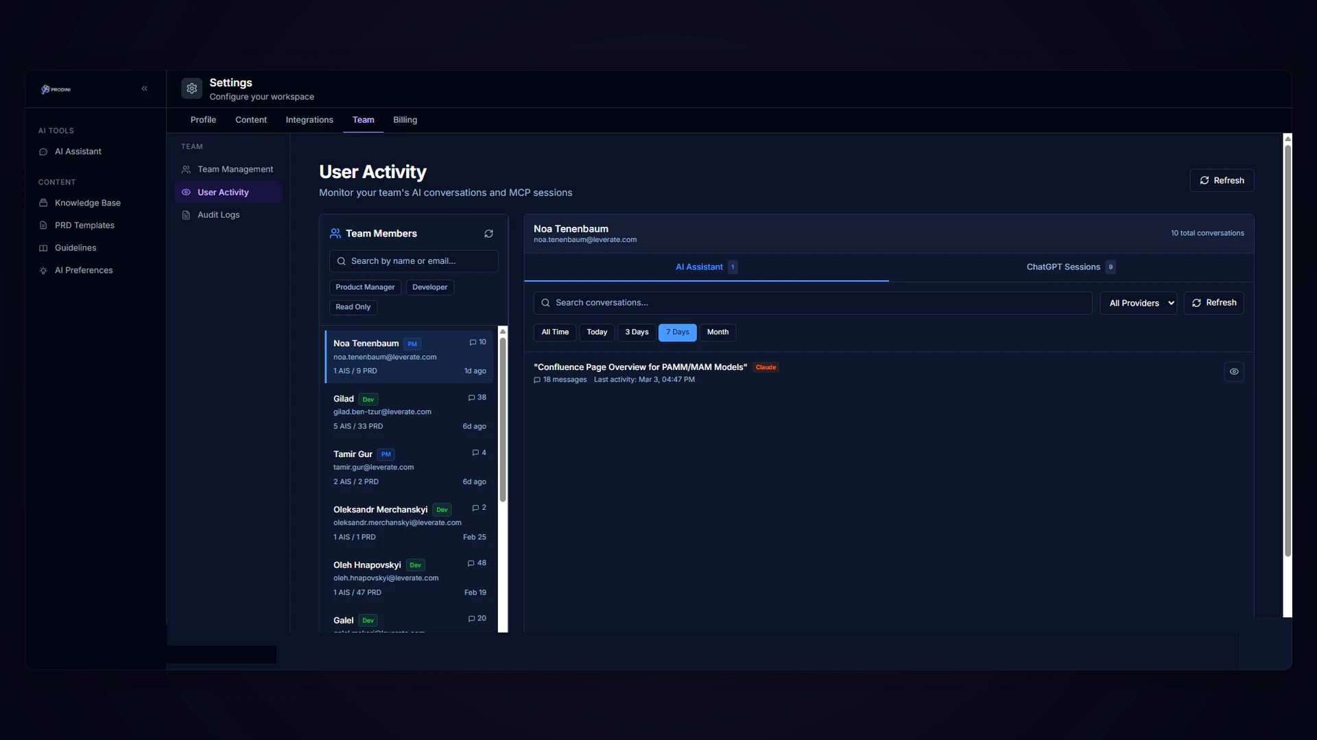Toggle the Developer role filter
Screen dimensions: 1317x740
[429, 287]
